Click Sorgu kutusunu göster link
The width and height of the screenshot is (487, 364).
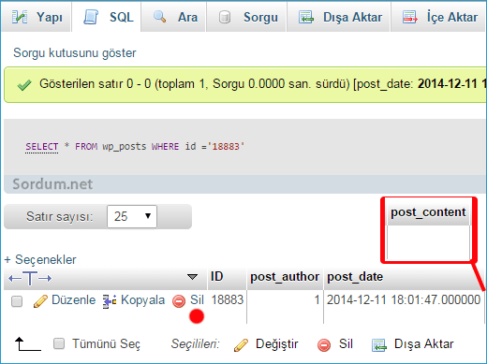[75, 52]
